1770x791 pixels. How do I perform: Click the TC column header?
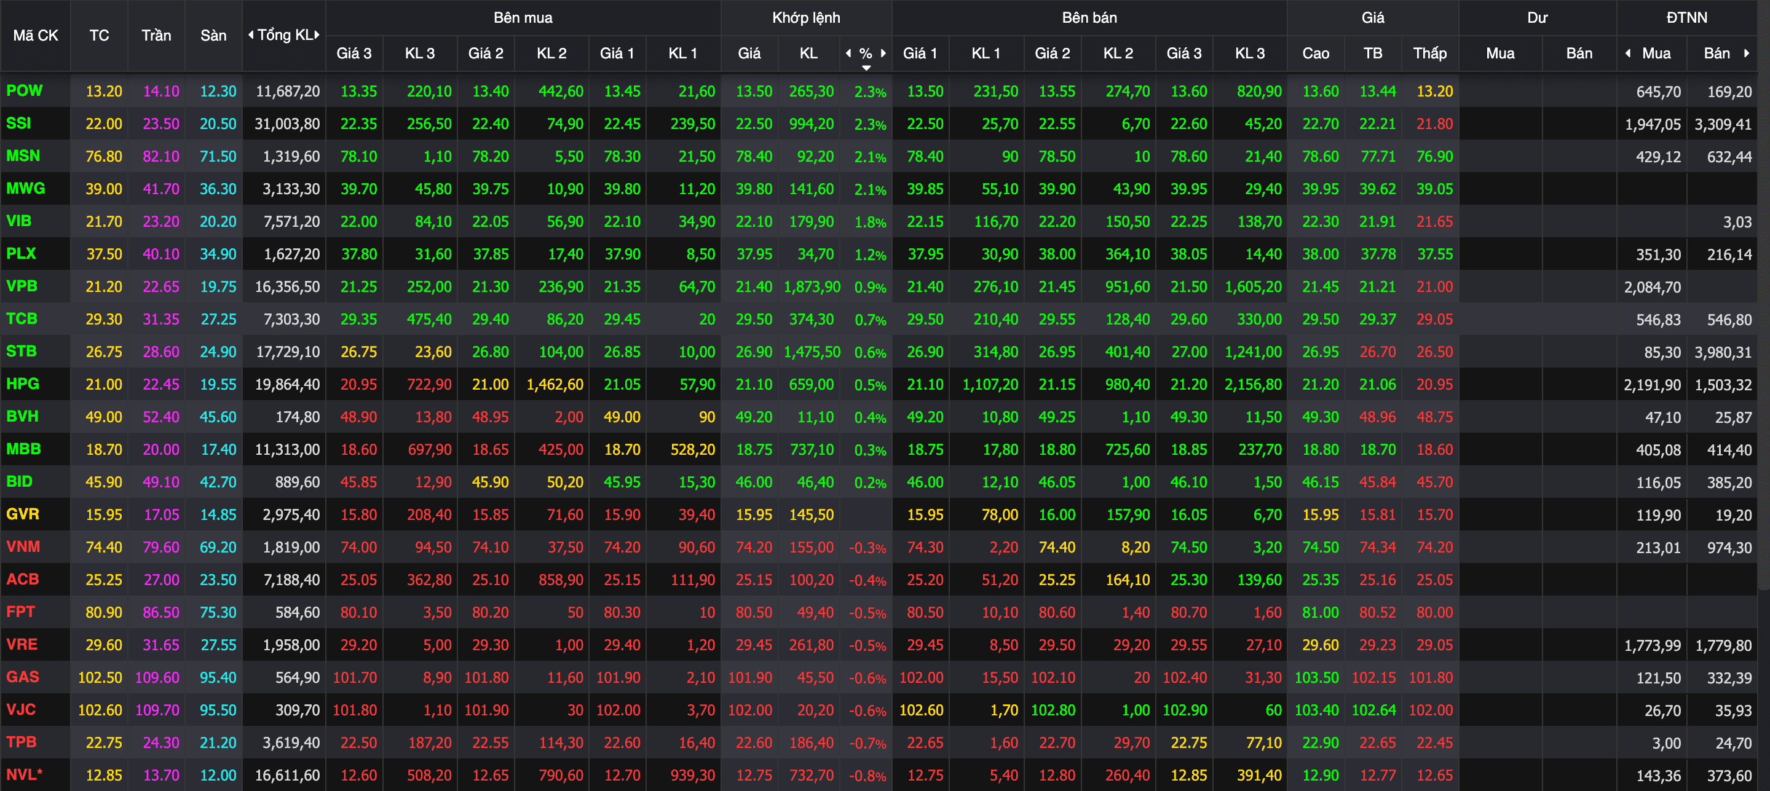pyautogui.click(x=99, y=35)
